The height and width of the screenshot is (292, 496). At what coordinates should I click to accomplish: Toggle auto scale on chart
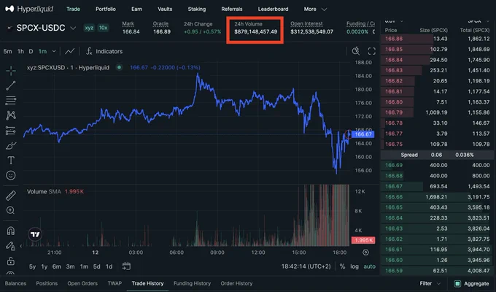pyautogui.click(x=370, y=266)
